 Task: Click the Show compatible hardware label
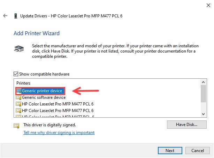tap(44, 74)
